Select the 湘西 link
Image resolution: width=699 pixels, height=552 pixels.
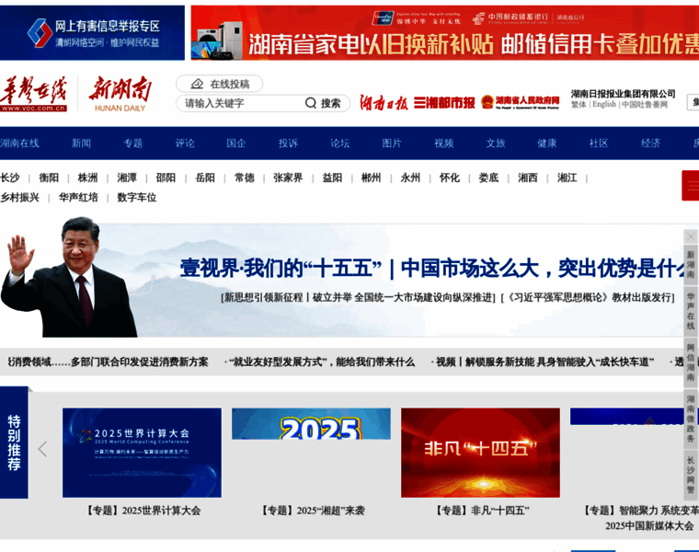[528, 178]
